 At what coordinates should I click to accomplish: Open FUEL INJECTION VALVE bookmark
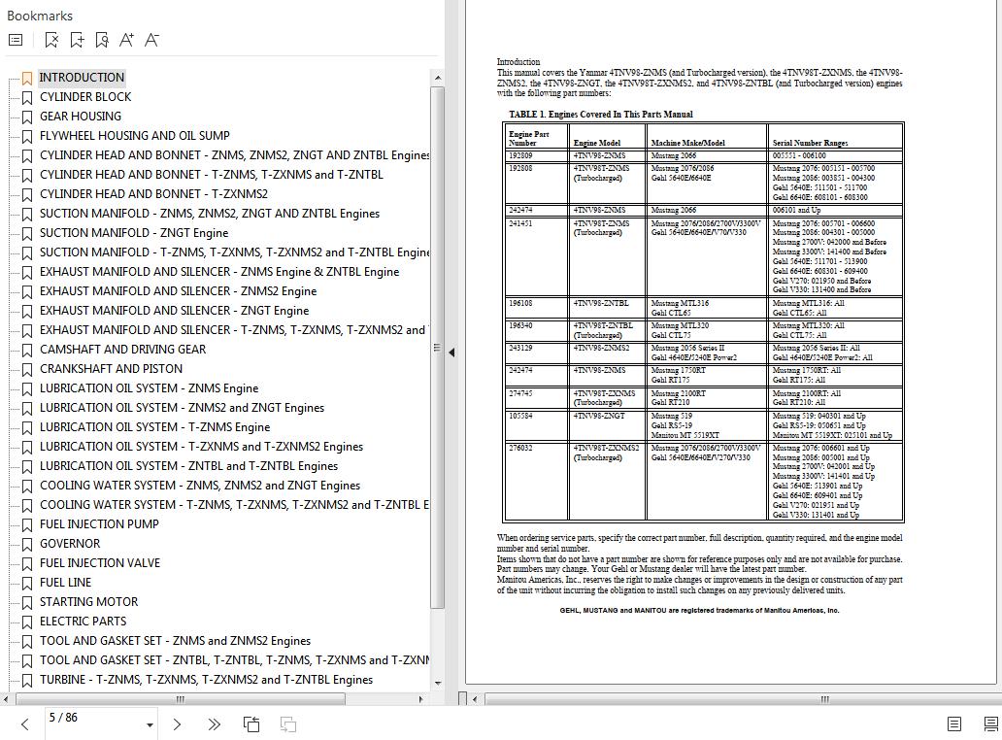click(x=100, y=563)
